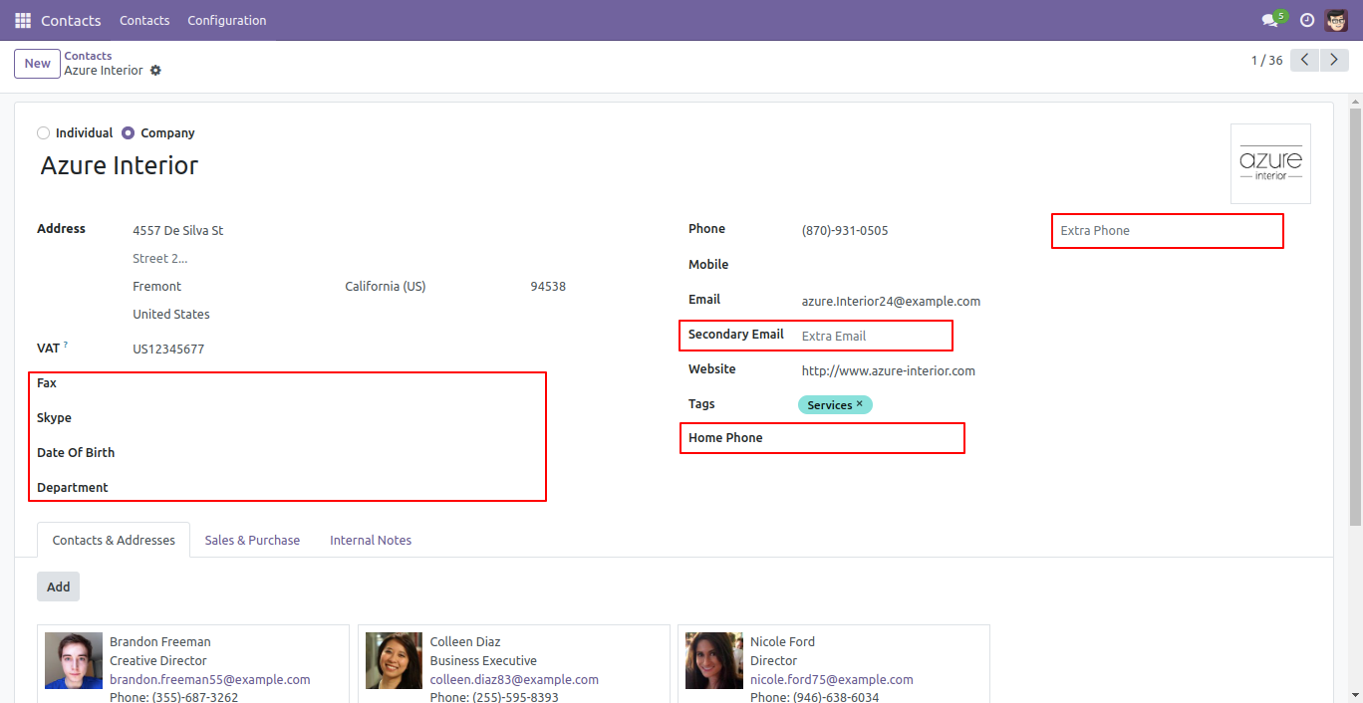Click the Secondary Email input field
Screen dimensions: 1363x703
click(x=875, y=337)
